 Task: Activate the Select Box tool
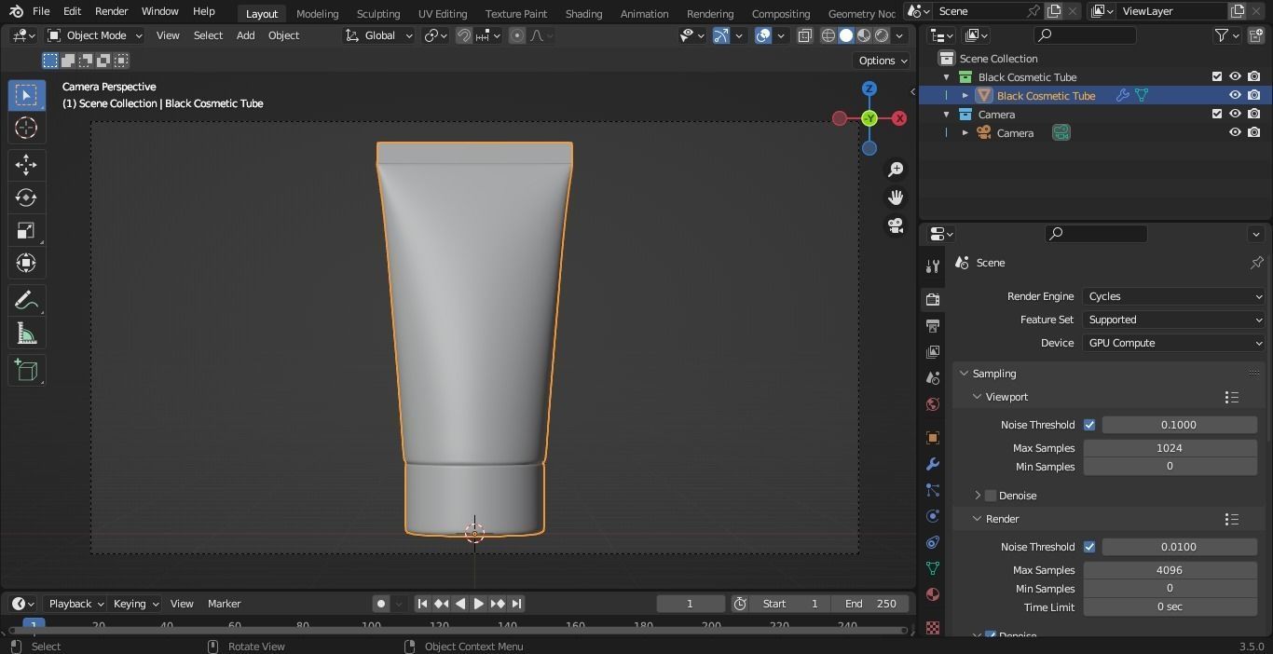point(26,95)
